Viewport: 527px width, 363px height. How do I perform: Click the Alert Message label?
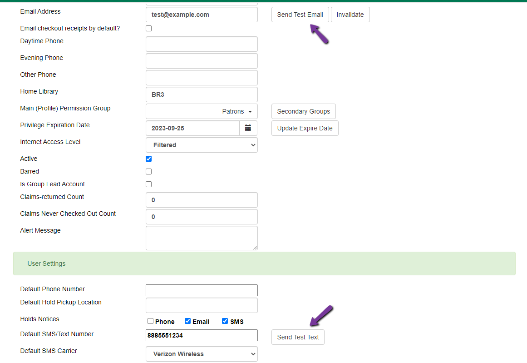click(40, 230)
